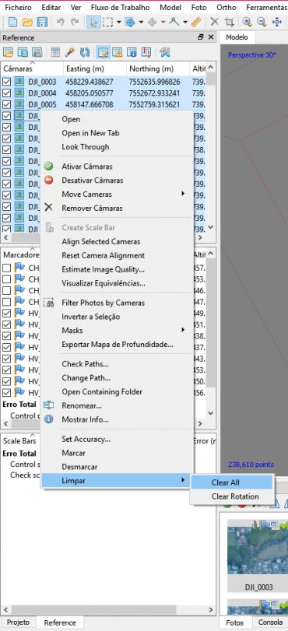The image size is (288, 631).
Task: Expand the Limpar submenu
Action: click(118, 481)
